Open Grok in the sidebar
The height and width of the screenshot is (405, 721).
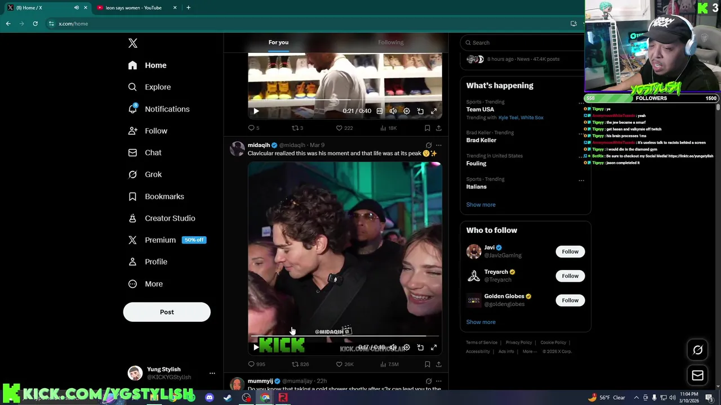145,174
